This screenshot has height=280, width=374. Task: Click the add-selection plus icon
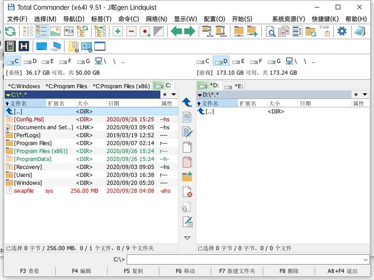point(118,31)
